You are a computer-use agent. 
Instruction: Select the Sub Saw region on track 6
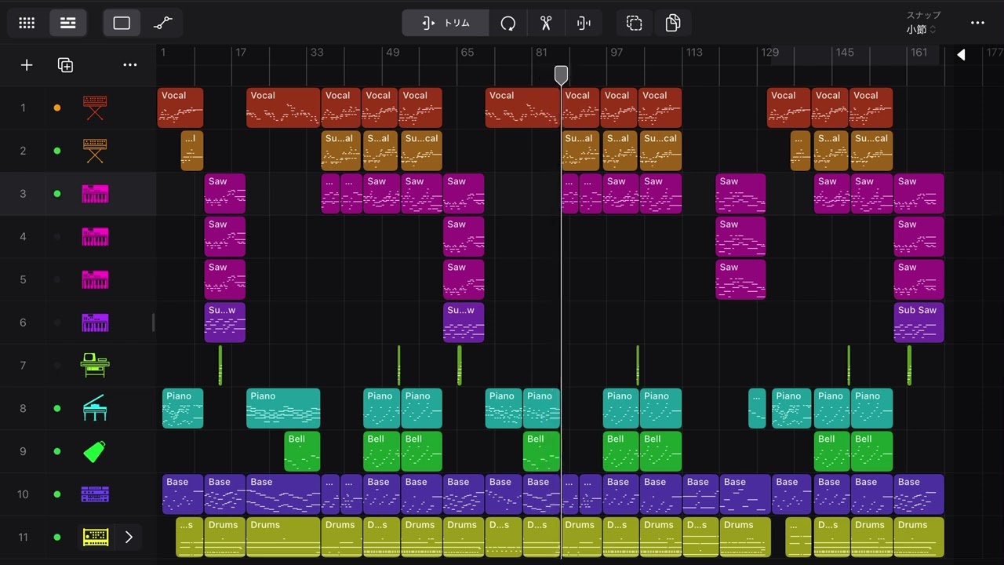click(919, 323)
